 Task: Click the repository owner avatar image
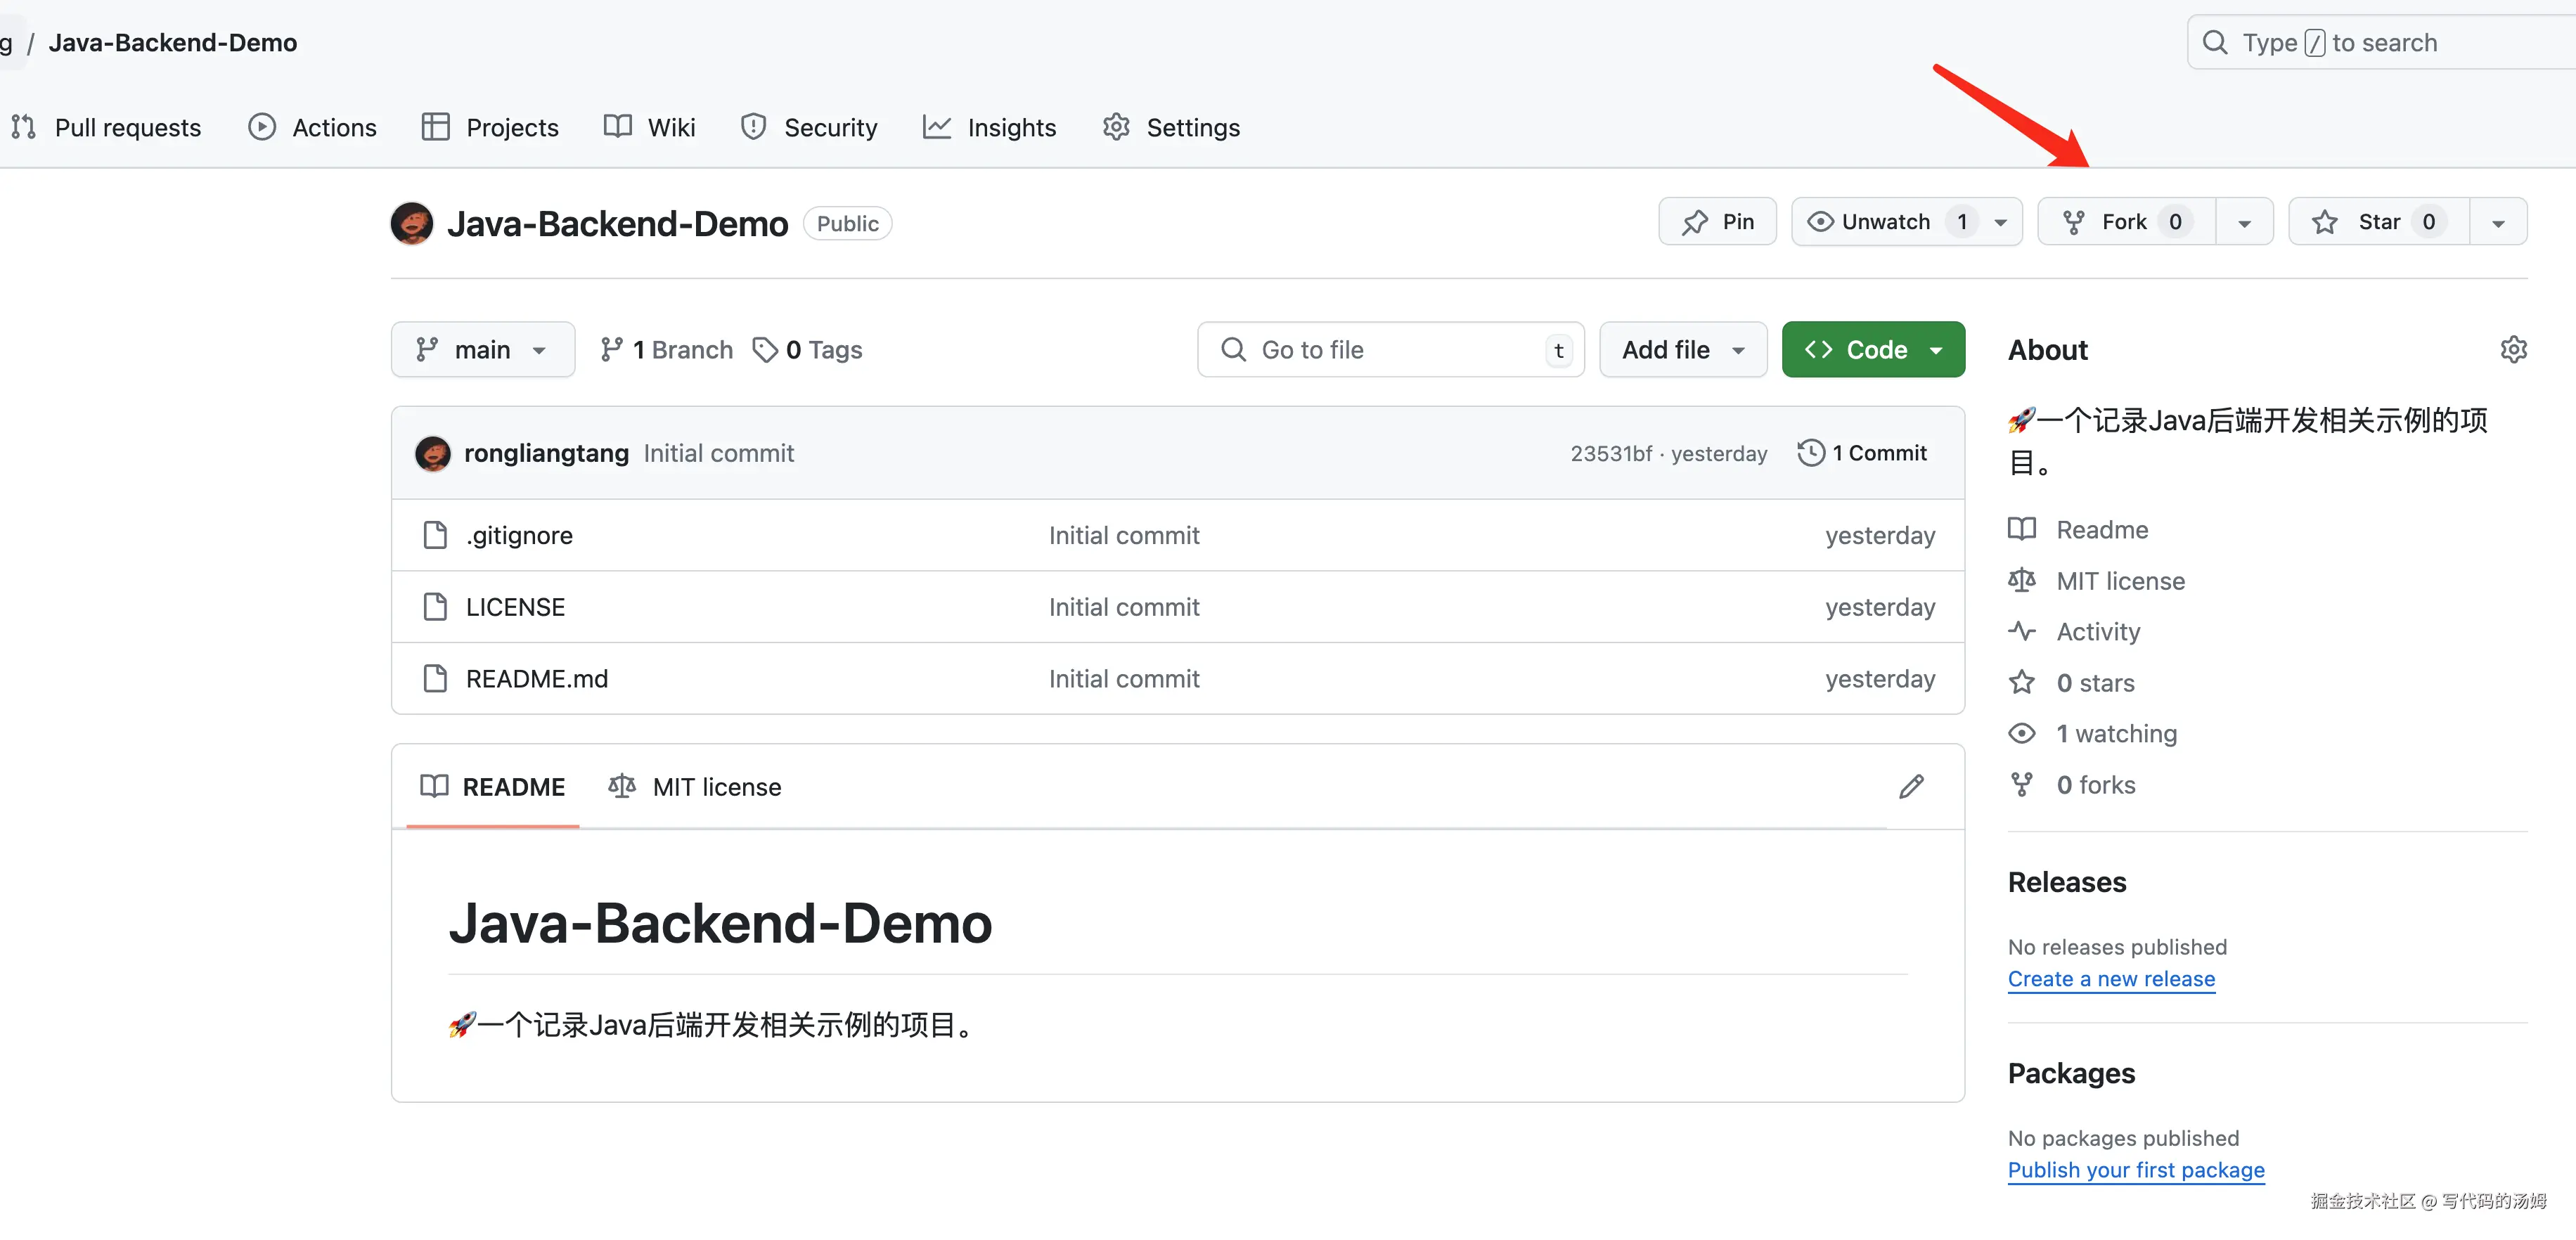tap(412, 223)
